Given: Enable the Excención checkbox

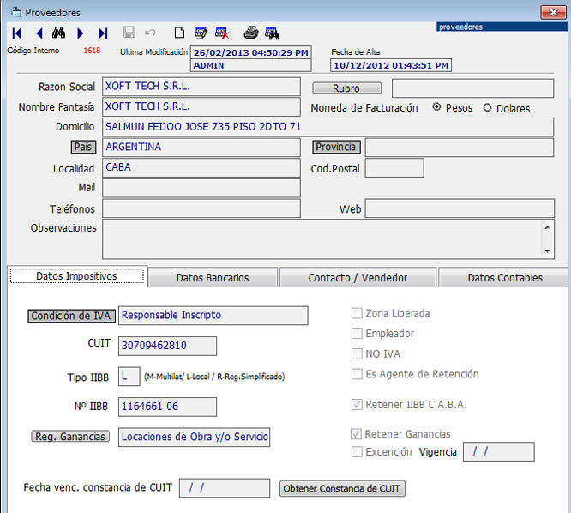Looking at the screenshot, I should (x=357, y=452).
